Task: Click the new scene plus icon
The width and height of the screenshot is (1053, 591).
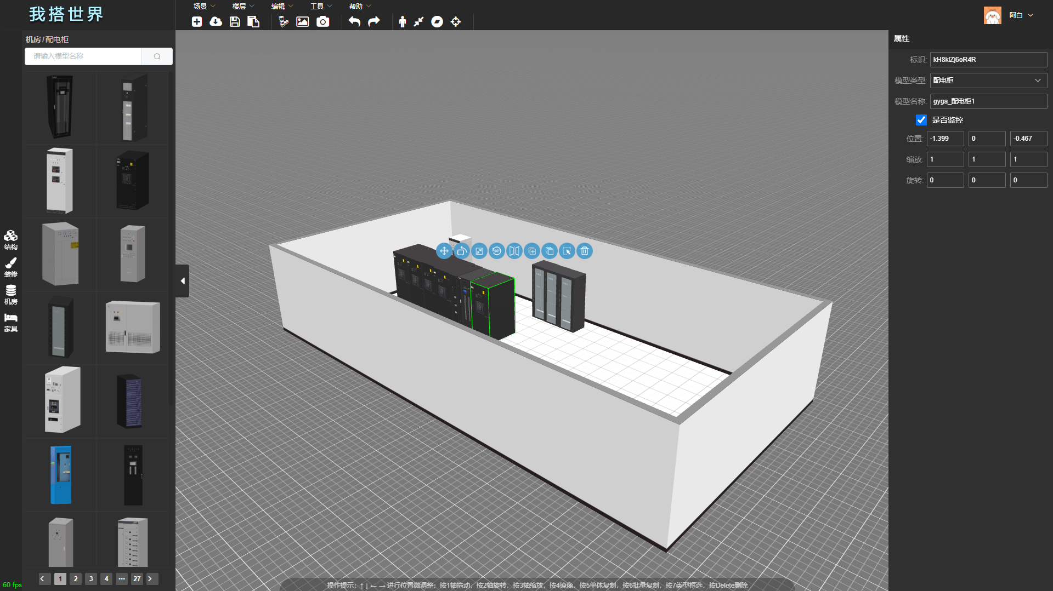Action: 197,22
